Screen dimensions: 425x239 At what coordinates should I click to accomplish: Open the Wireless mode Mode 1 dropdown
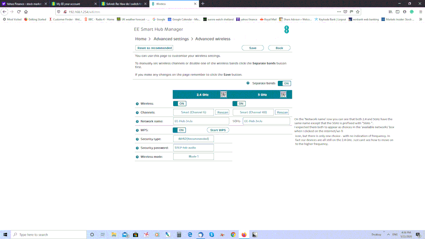click(x=194, y=156)
